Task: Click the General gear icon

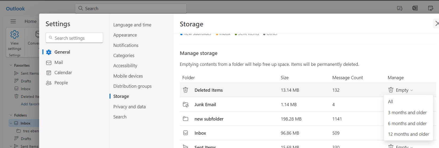Action: point(49,52)
